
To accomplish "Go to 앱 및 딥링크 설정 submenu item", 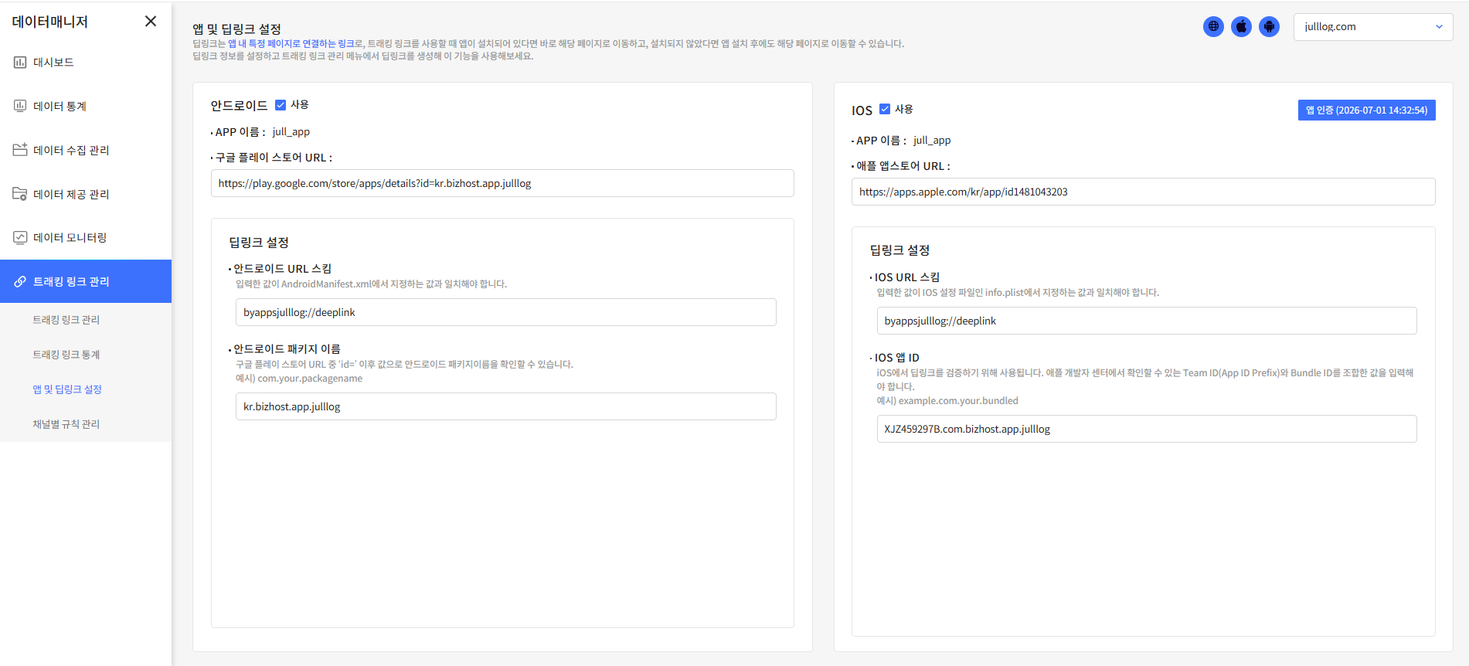I will click(67, 389).
